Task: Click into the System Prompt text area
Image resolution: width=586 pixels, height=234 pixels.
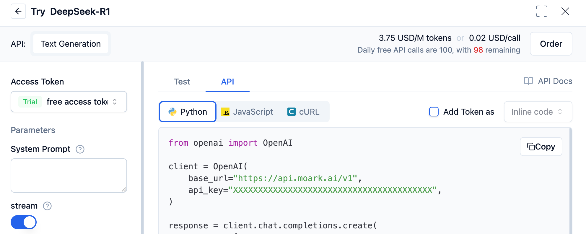Action: click(69, 175)
